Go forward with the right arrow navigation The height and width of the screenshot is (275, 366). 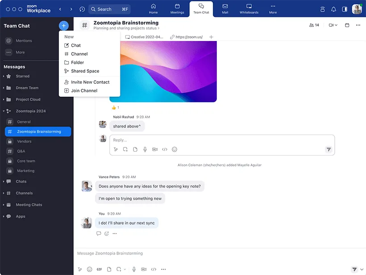coord(71,9)
